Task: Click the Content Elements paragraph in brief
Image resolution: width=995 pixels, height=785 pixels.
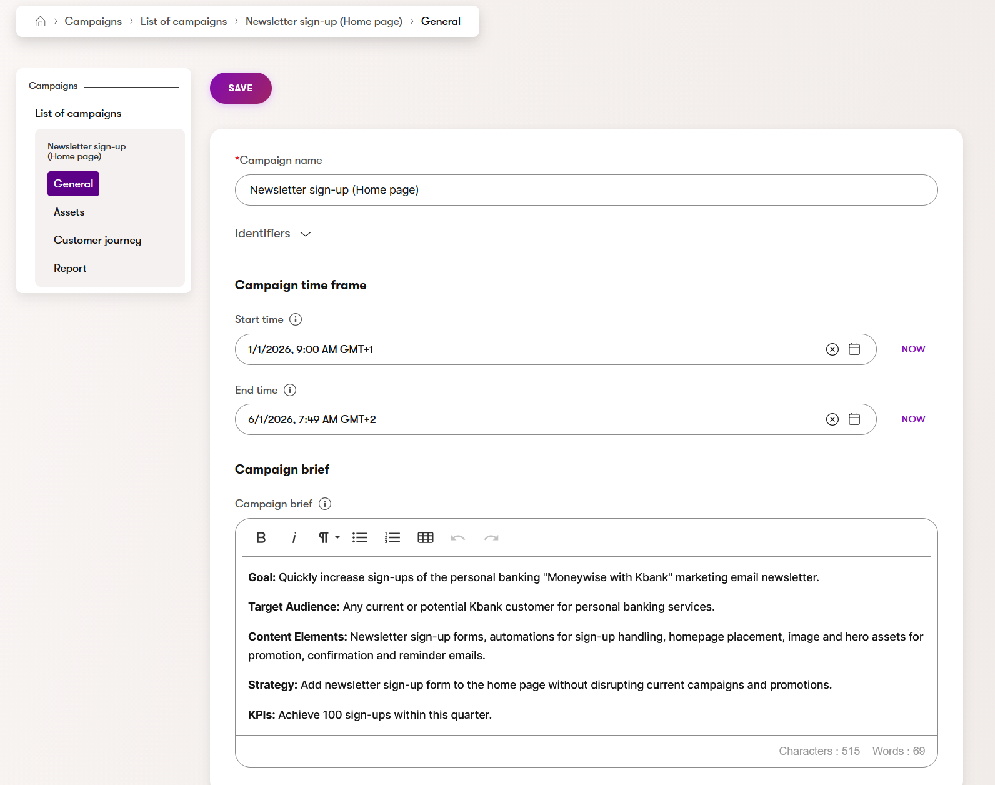Action: pos(586,646)
